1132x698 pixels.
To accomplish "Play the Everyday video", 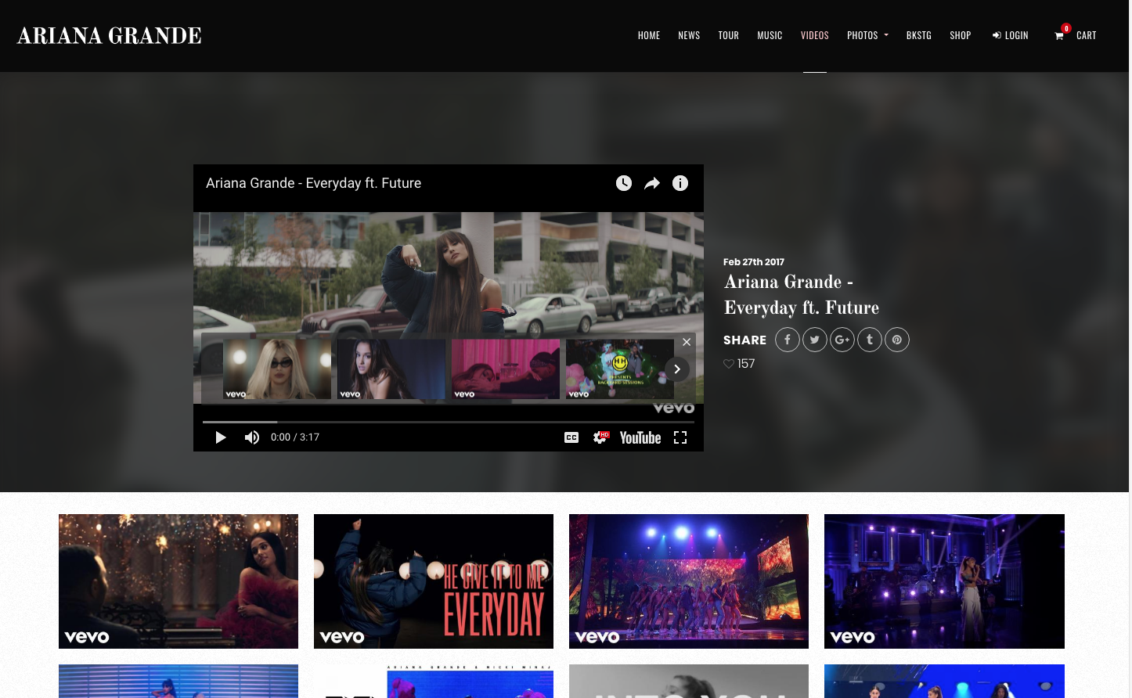I will click(x=221, y=437).
